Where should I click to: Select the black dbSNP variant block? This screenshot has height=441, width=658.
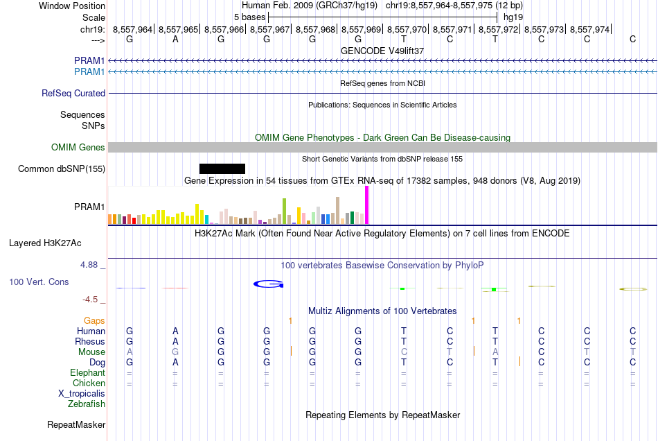pos(222,168)
